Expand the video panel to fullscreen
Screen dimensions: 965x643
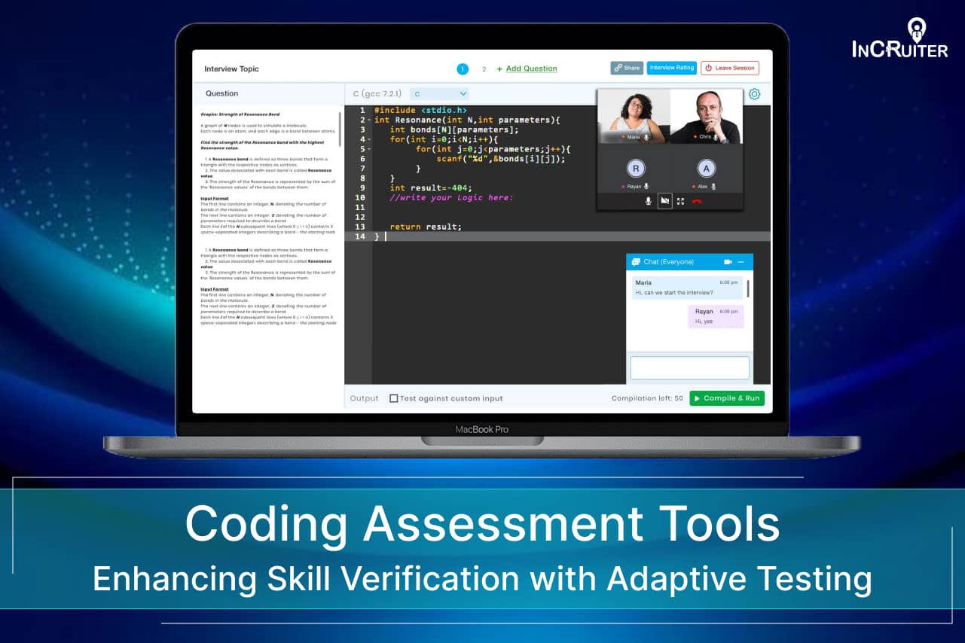[x=680, y=201]
